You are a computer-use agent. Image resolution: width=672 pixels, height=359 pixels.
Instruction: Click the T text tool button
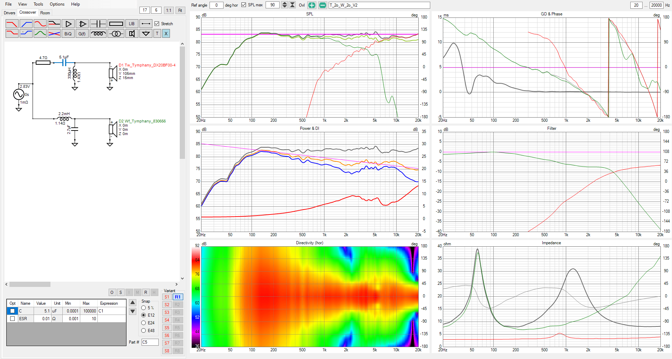click(x=157, y=34)
